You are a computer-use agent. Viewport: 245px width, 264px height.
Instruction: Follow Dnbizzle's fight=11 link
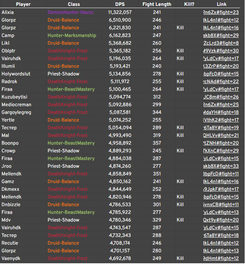[221, 205]
